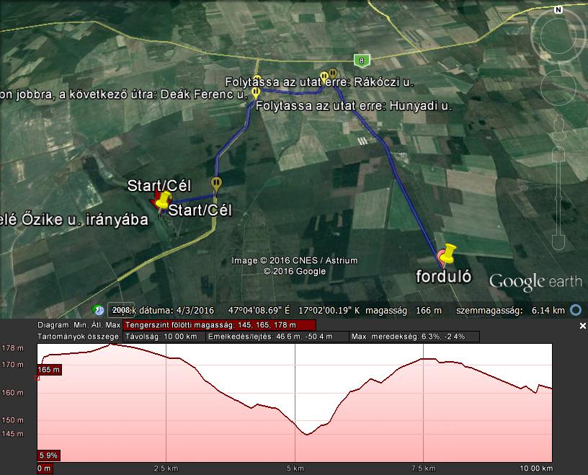Click the streaming status circle indicator
The image size is (588, 475).
pyautogui.click(x=576, y=310)
